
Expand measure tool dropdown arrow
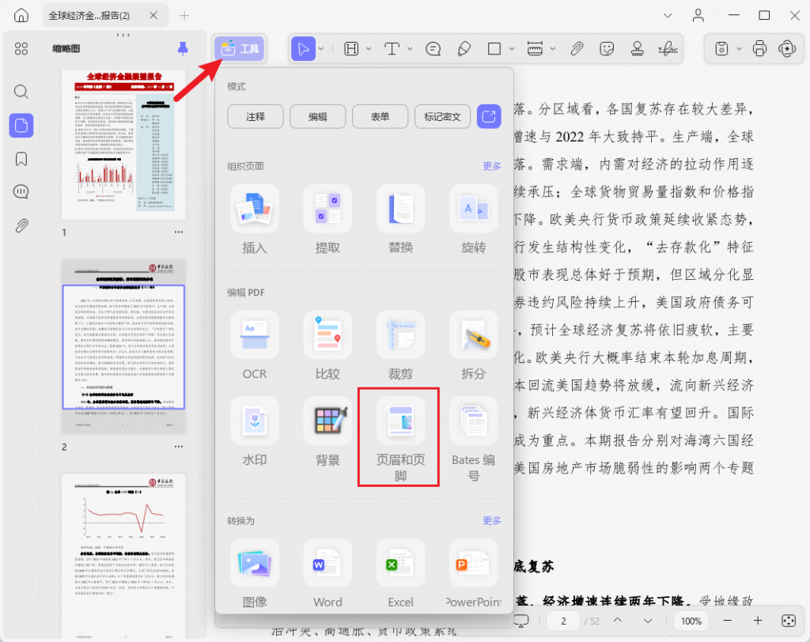point(553,48)
